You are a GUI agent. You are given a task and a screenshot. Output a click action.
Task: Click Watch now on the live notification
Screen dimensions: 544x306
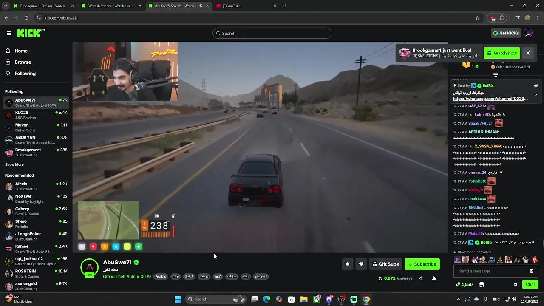pos(502,53)
